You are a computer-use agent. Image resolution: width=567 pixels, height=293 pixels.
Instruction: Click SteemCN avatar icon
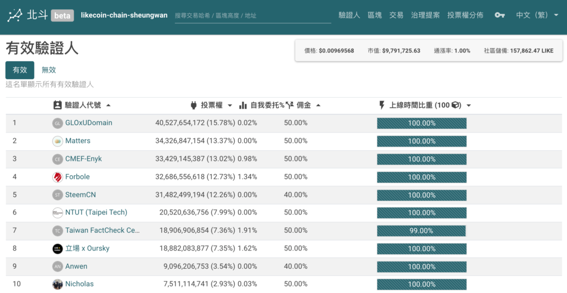point(58,195)
